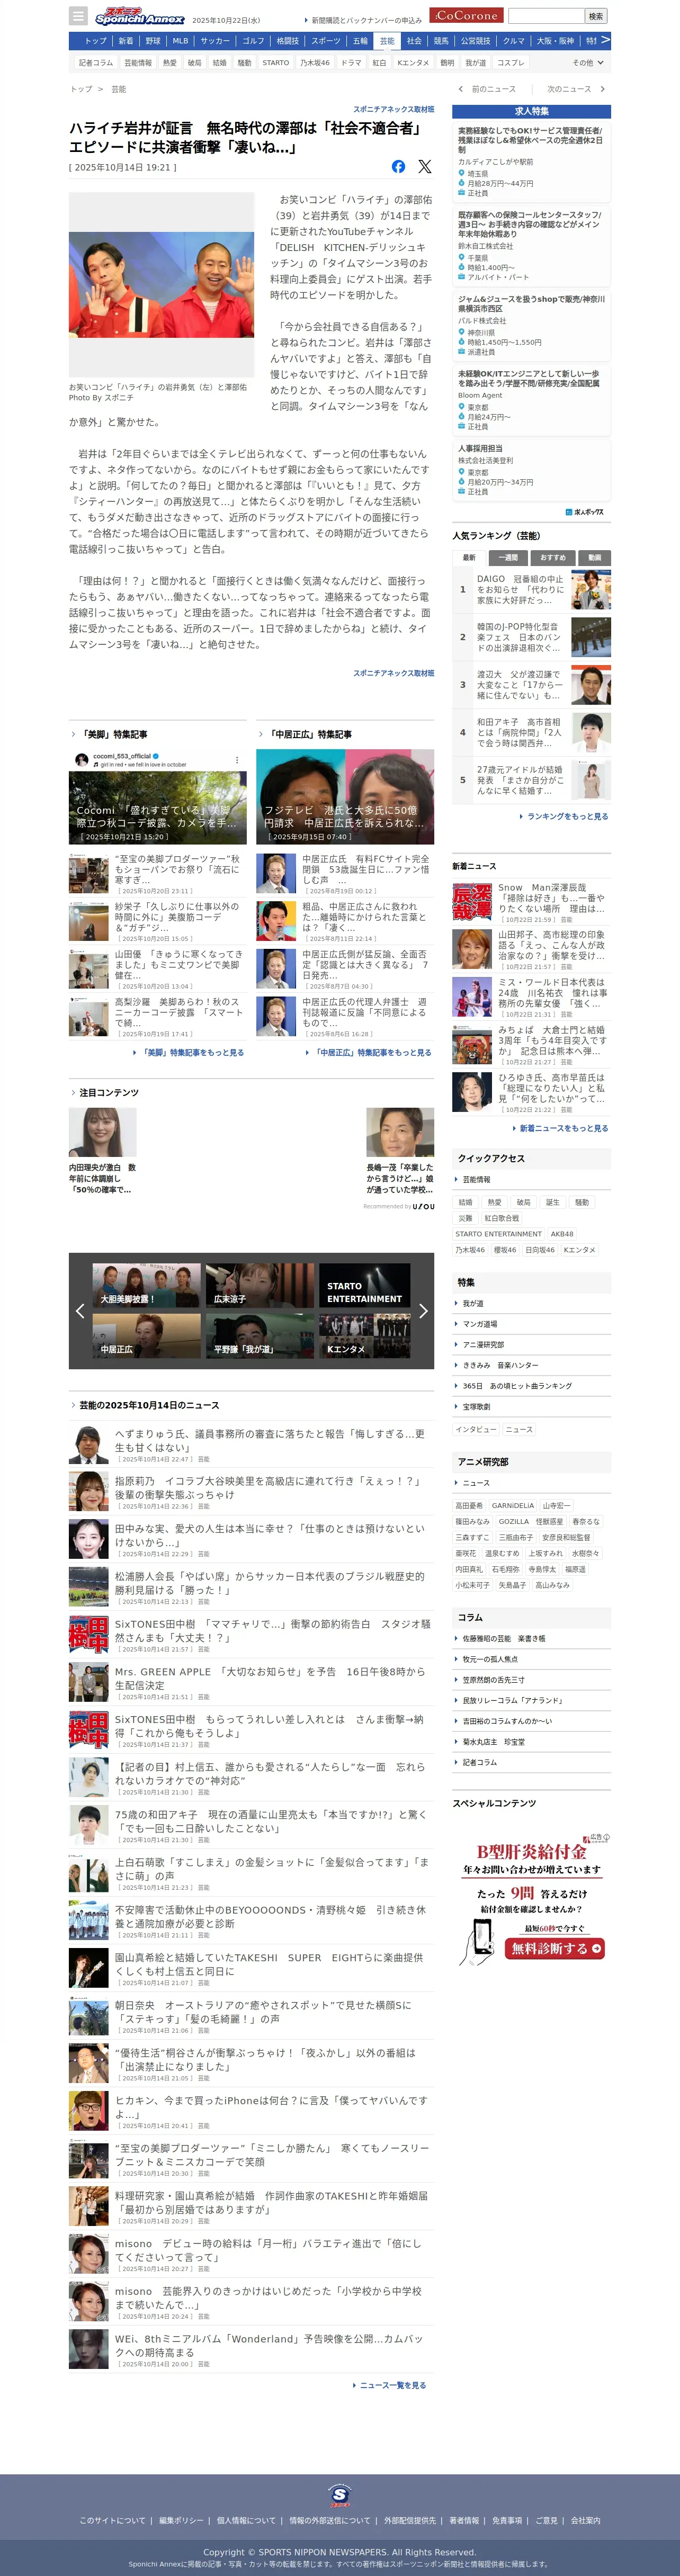Viewport: 680px width, 2576px height.
Task: Click 無料診断する ad button
Action: pyautogui.click(x=556, y=1948)
